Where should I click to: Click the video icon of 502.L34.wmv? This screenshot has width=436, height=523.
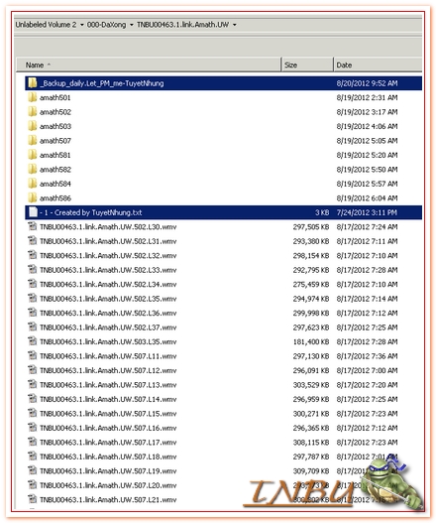(33, 284)
